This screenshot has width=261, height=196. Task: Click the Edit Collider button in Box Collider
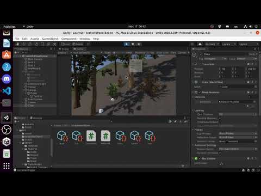tap(221, 163)
